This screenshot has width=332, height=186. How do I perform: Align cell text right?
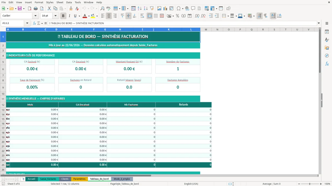(x=115, y=16)
